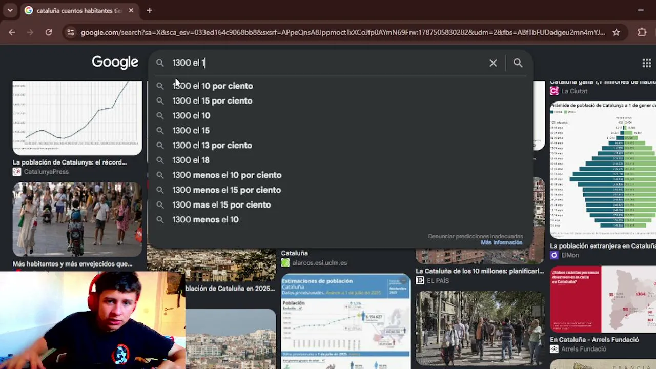Image resolution: width=656 pixels, height=369 pixels.
Task: Focus the search box containing 1300 el 1
Action: point(328,63)
